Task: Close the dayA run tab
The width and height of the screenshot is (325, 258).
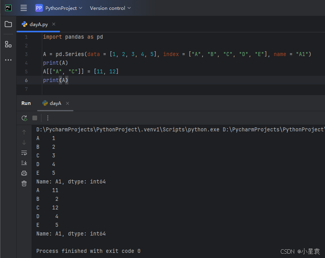Action: [x=68, y=103]
